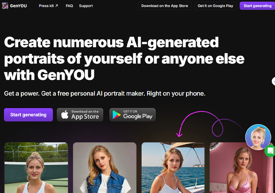The height and width of the screenshot is (193, 275).
Task: Click top bar Get it on Google Play
Action: coord(215,6)
